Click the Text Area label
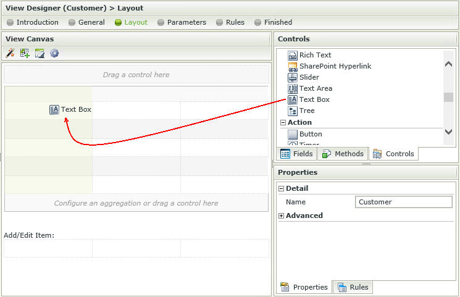 [316, 89]
